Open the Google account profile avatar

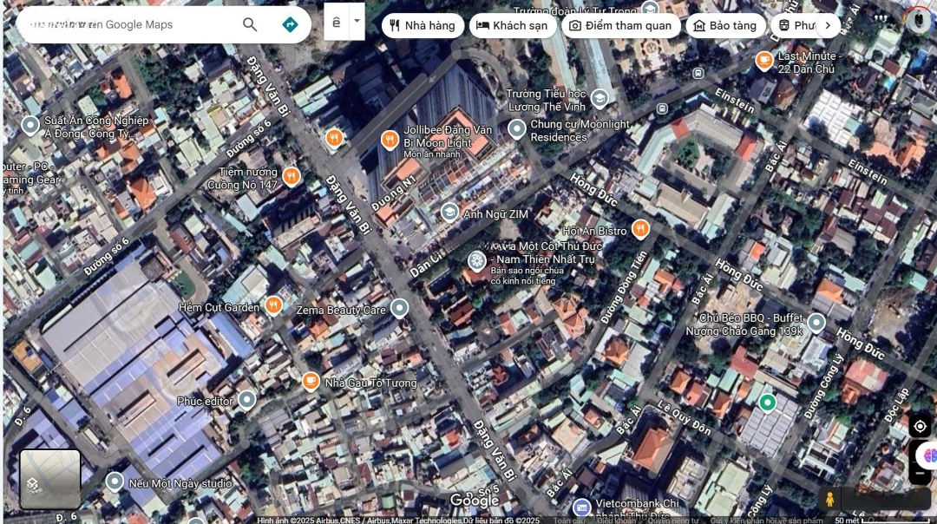pos(917,19)
